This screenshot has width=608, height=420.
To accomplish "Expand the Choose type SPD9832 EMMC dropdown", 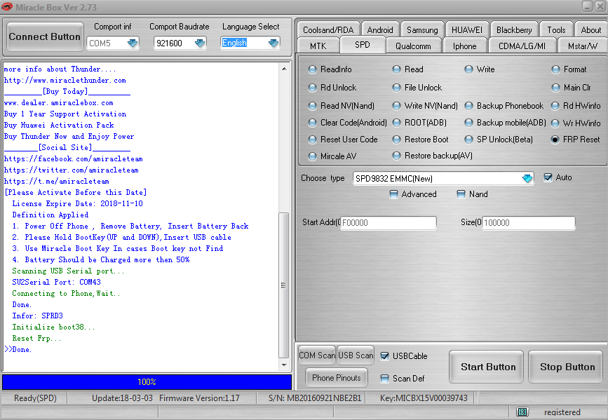I will pyautogui.click(x=527, y=178).
